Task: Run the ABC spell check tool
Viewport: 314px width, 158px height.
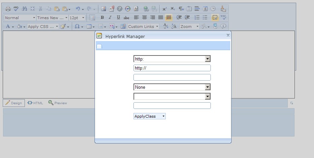Action: tap(16, 9)
